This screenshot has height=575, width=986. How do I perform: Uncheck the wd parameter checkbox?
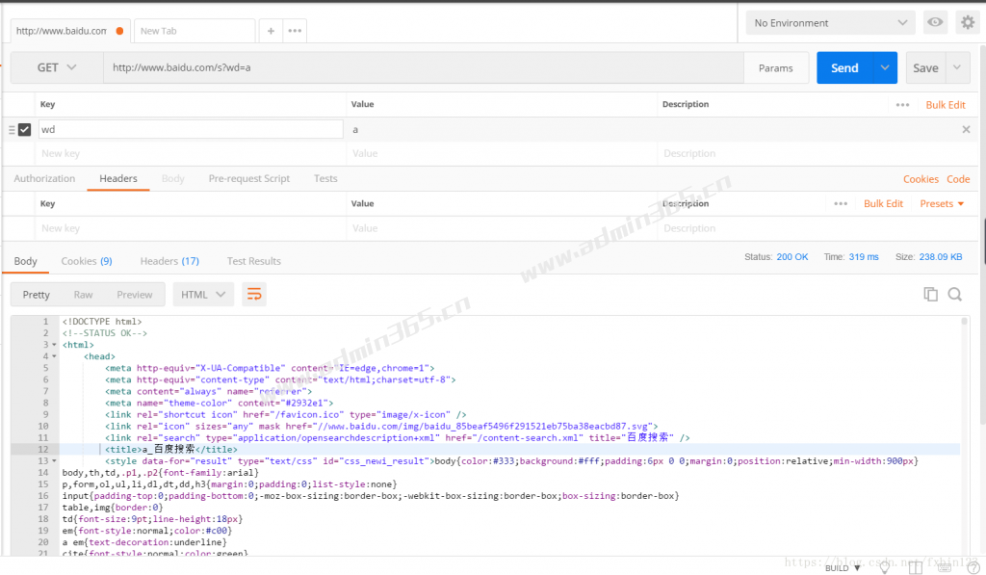click(24, 130)
